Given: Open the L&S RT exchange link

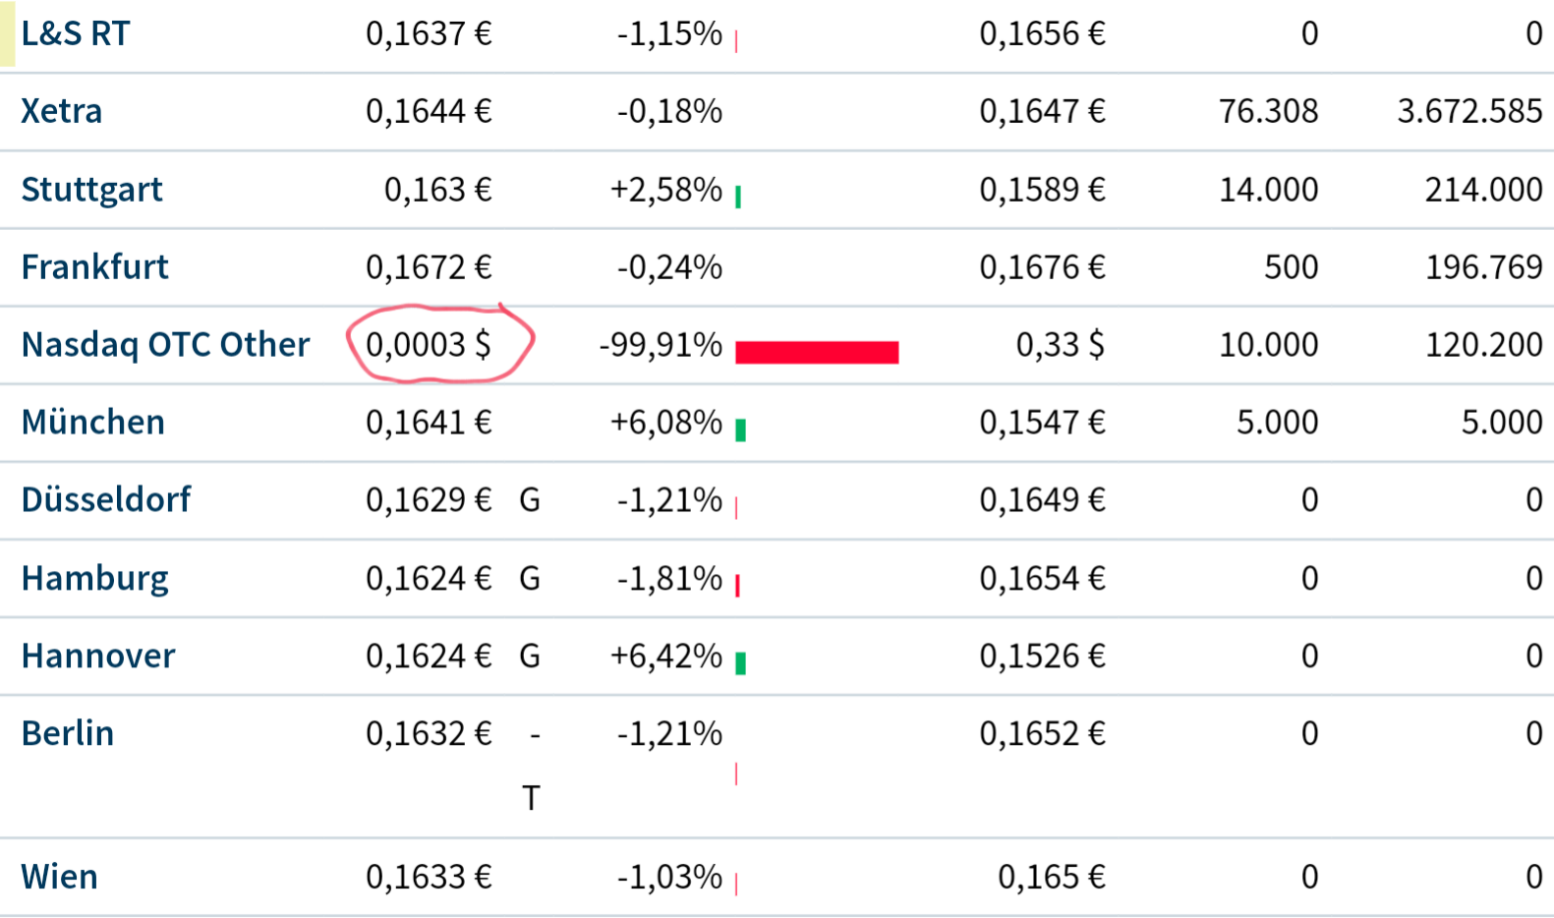Looking at the screenshot, I should tap(75, 33).
